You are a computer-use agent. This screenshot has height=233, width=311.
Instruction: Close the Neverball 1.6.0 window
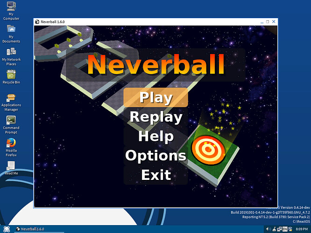(274, 21)
